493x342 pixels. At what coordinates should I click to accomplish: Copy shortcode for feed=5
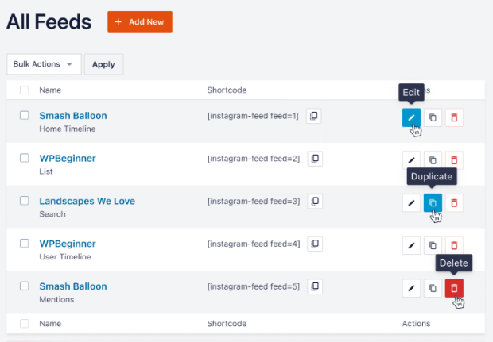[x=315, y=286]
